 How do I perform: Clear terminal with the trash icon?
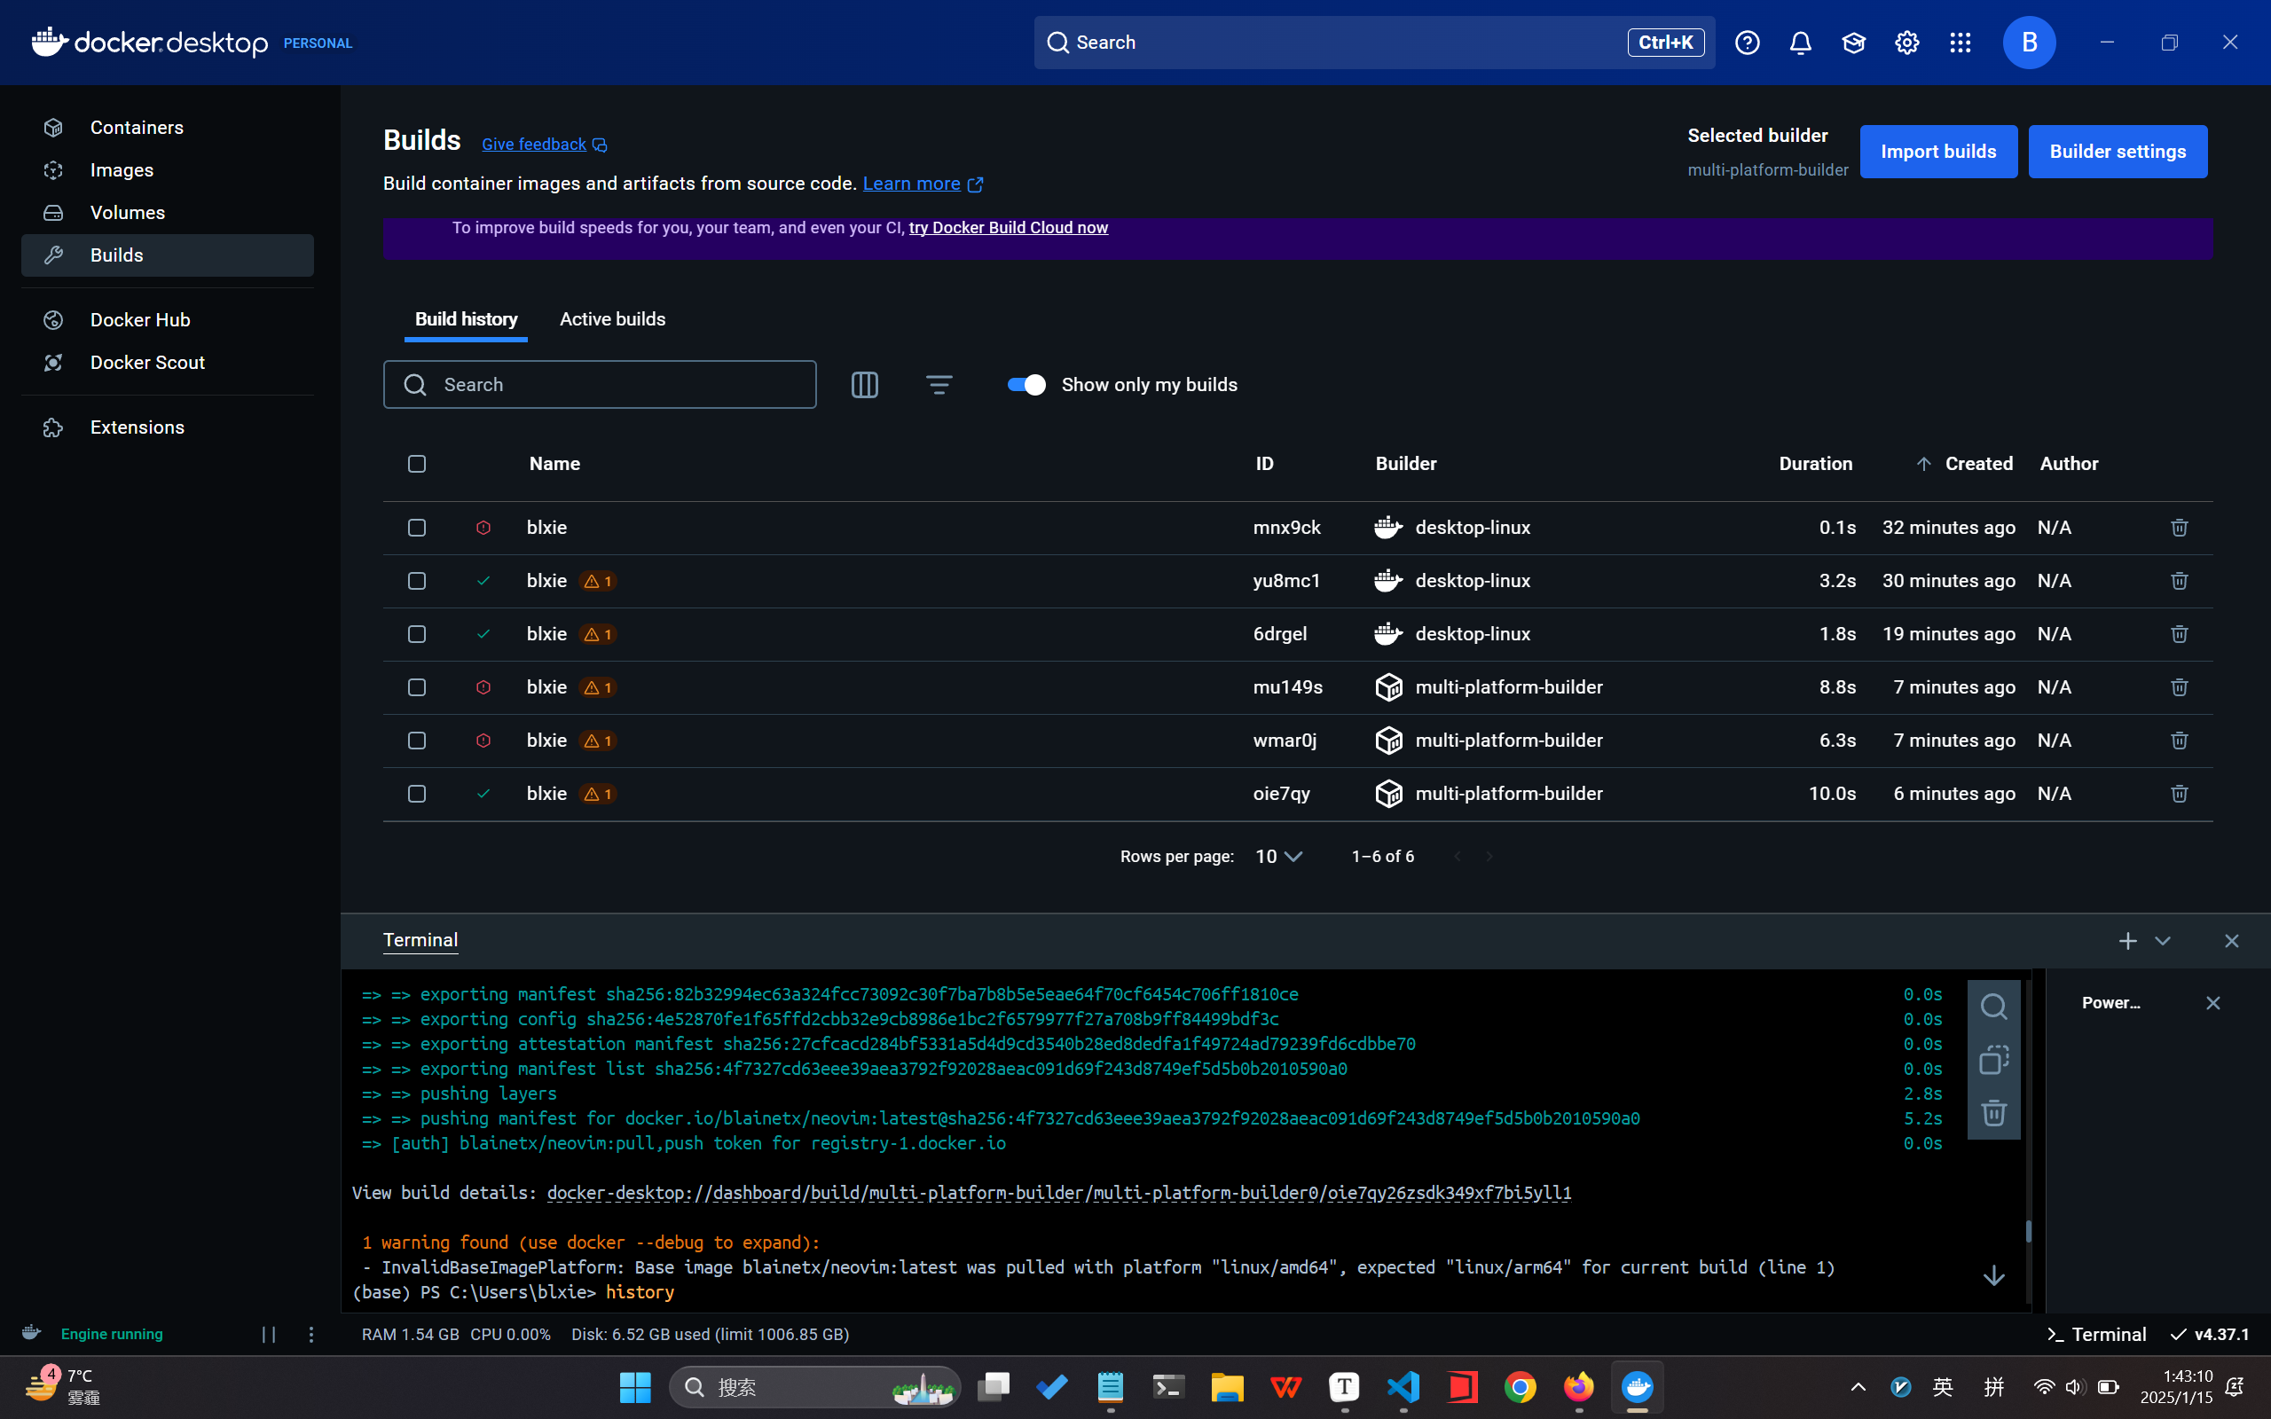click(x=1993, y=1113)
